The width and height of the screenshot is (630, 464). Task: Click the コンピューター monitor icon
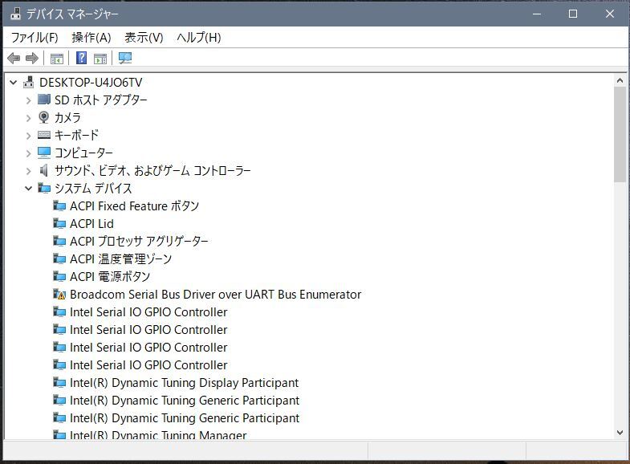coord(44,153)
